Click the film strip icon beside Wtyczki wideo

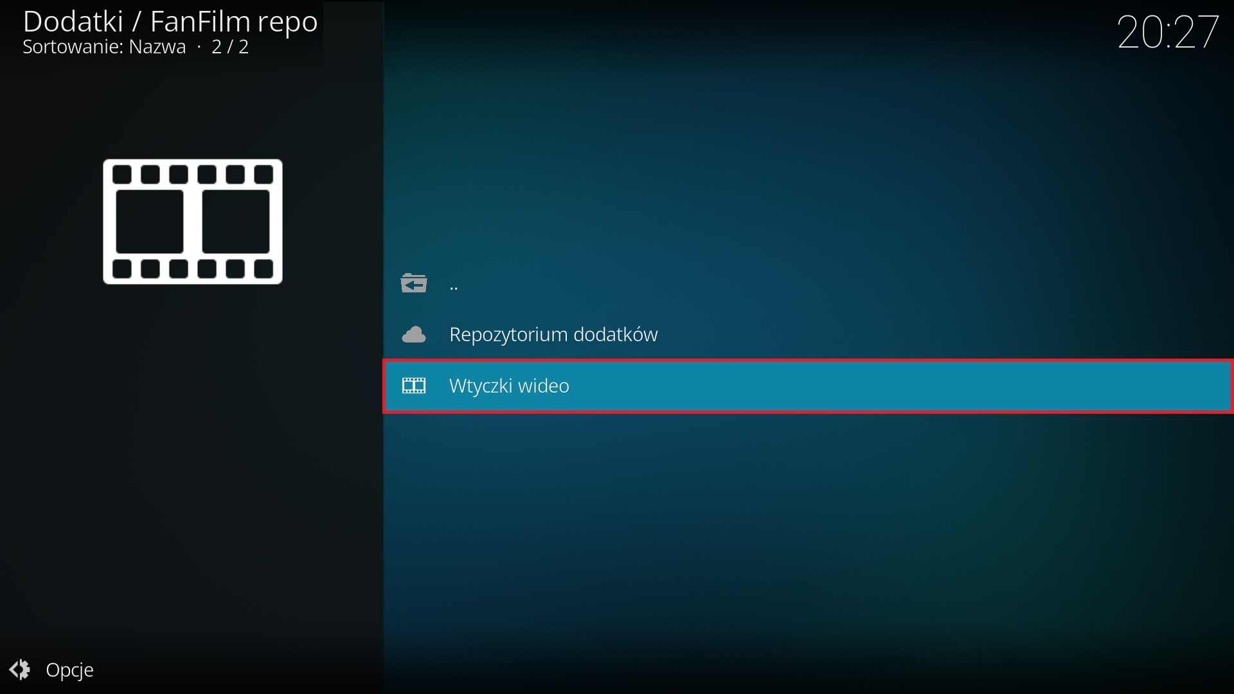pos(414,386)
